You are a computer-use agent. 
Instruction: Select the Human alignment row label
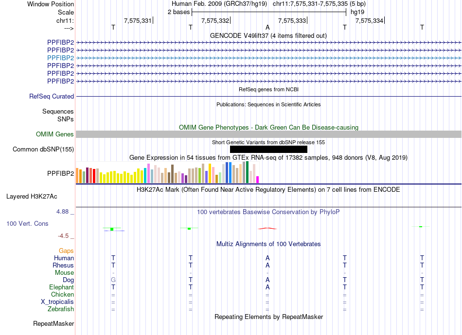tap(64, 258)
